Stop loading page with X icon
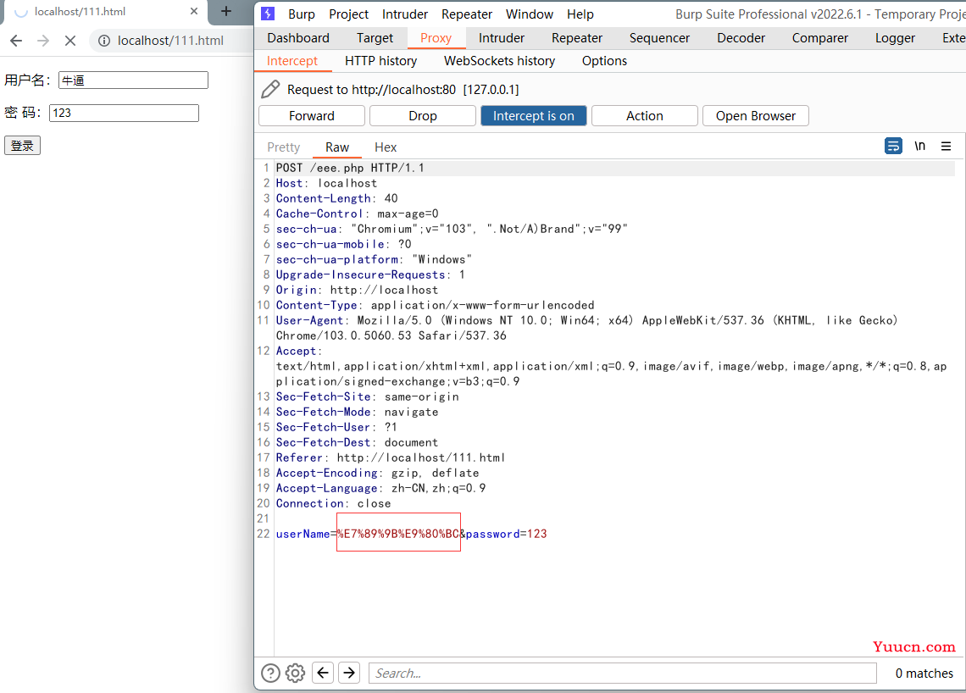966x693 pixels. click(x=70, y=41)
